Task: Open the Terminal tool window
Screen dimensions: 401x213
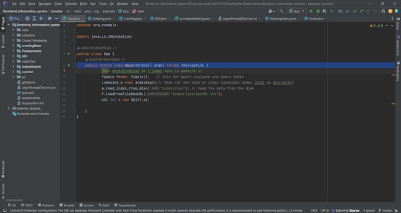Action: coord(67,205)
